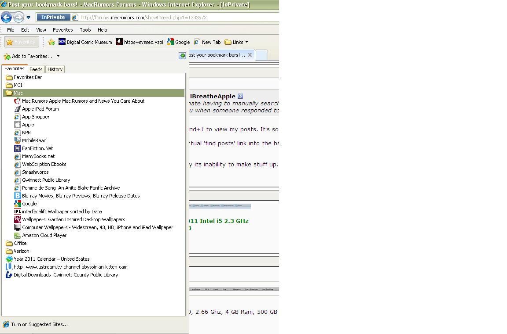The width and height of the screenshot is (507, 334).
Task: Click the Forward navigation arrow button
Action: coord(19,17)
